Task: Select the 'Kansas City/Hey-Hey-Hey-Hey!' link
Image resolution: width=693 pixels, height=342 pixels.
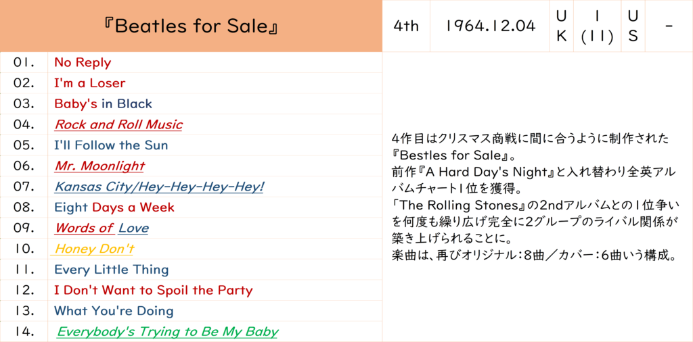Action: point(159,187)
